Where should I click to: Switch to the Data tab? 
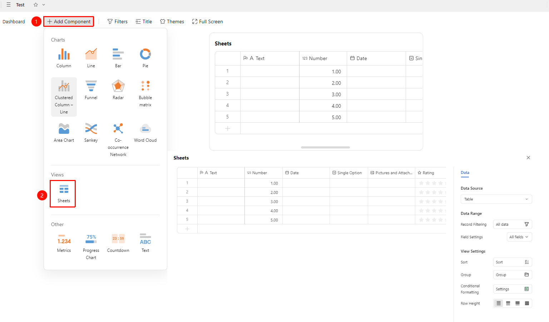465,172
